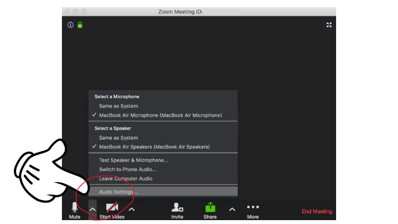398x224 pixels.
Task: Expand share options arrow beside Share
Action: 232,209
